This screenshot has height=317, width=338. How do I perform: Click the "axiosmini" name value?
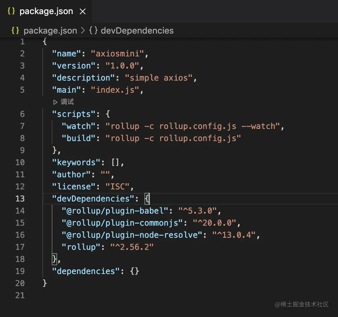(120, 53)
